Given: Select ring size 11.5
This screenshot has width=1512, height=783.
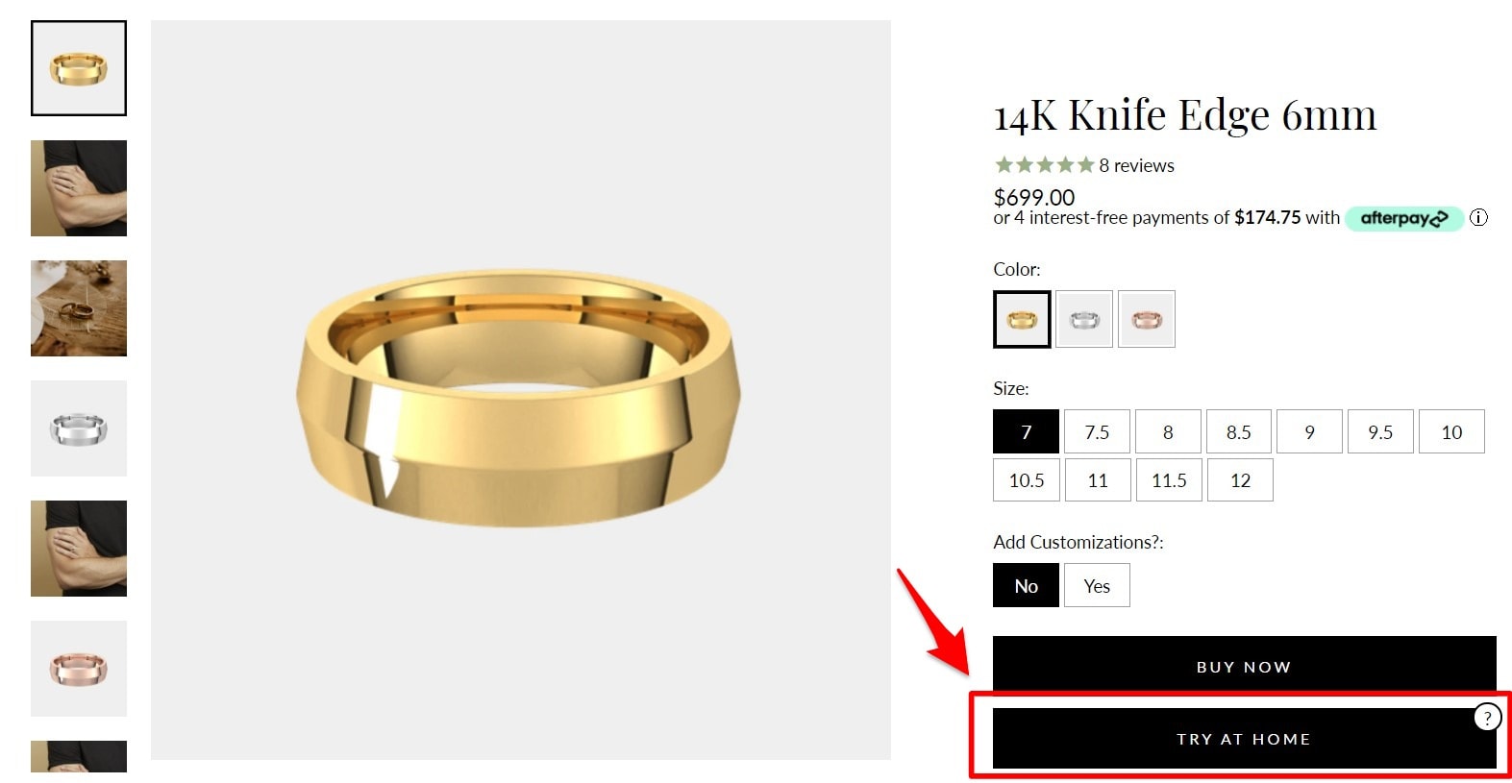Looking at the screenshot, I should pyautogui.click(x=1169, y=479).
